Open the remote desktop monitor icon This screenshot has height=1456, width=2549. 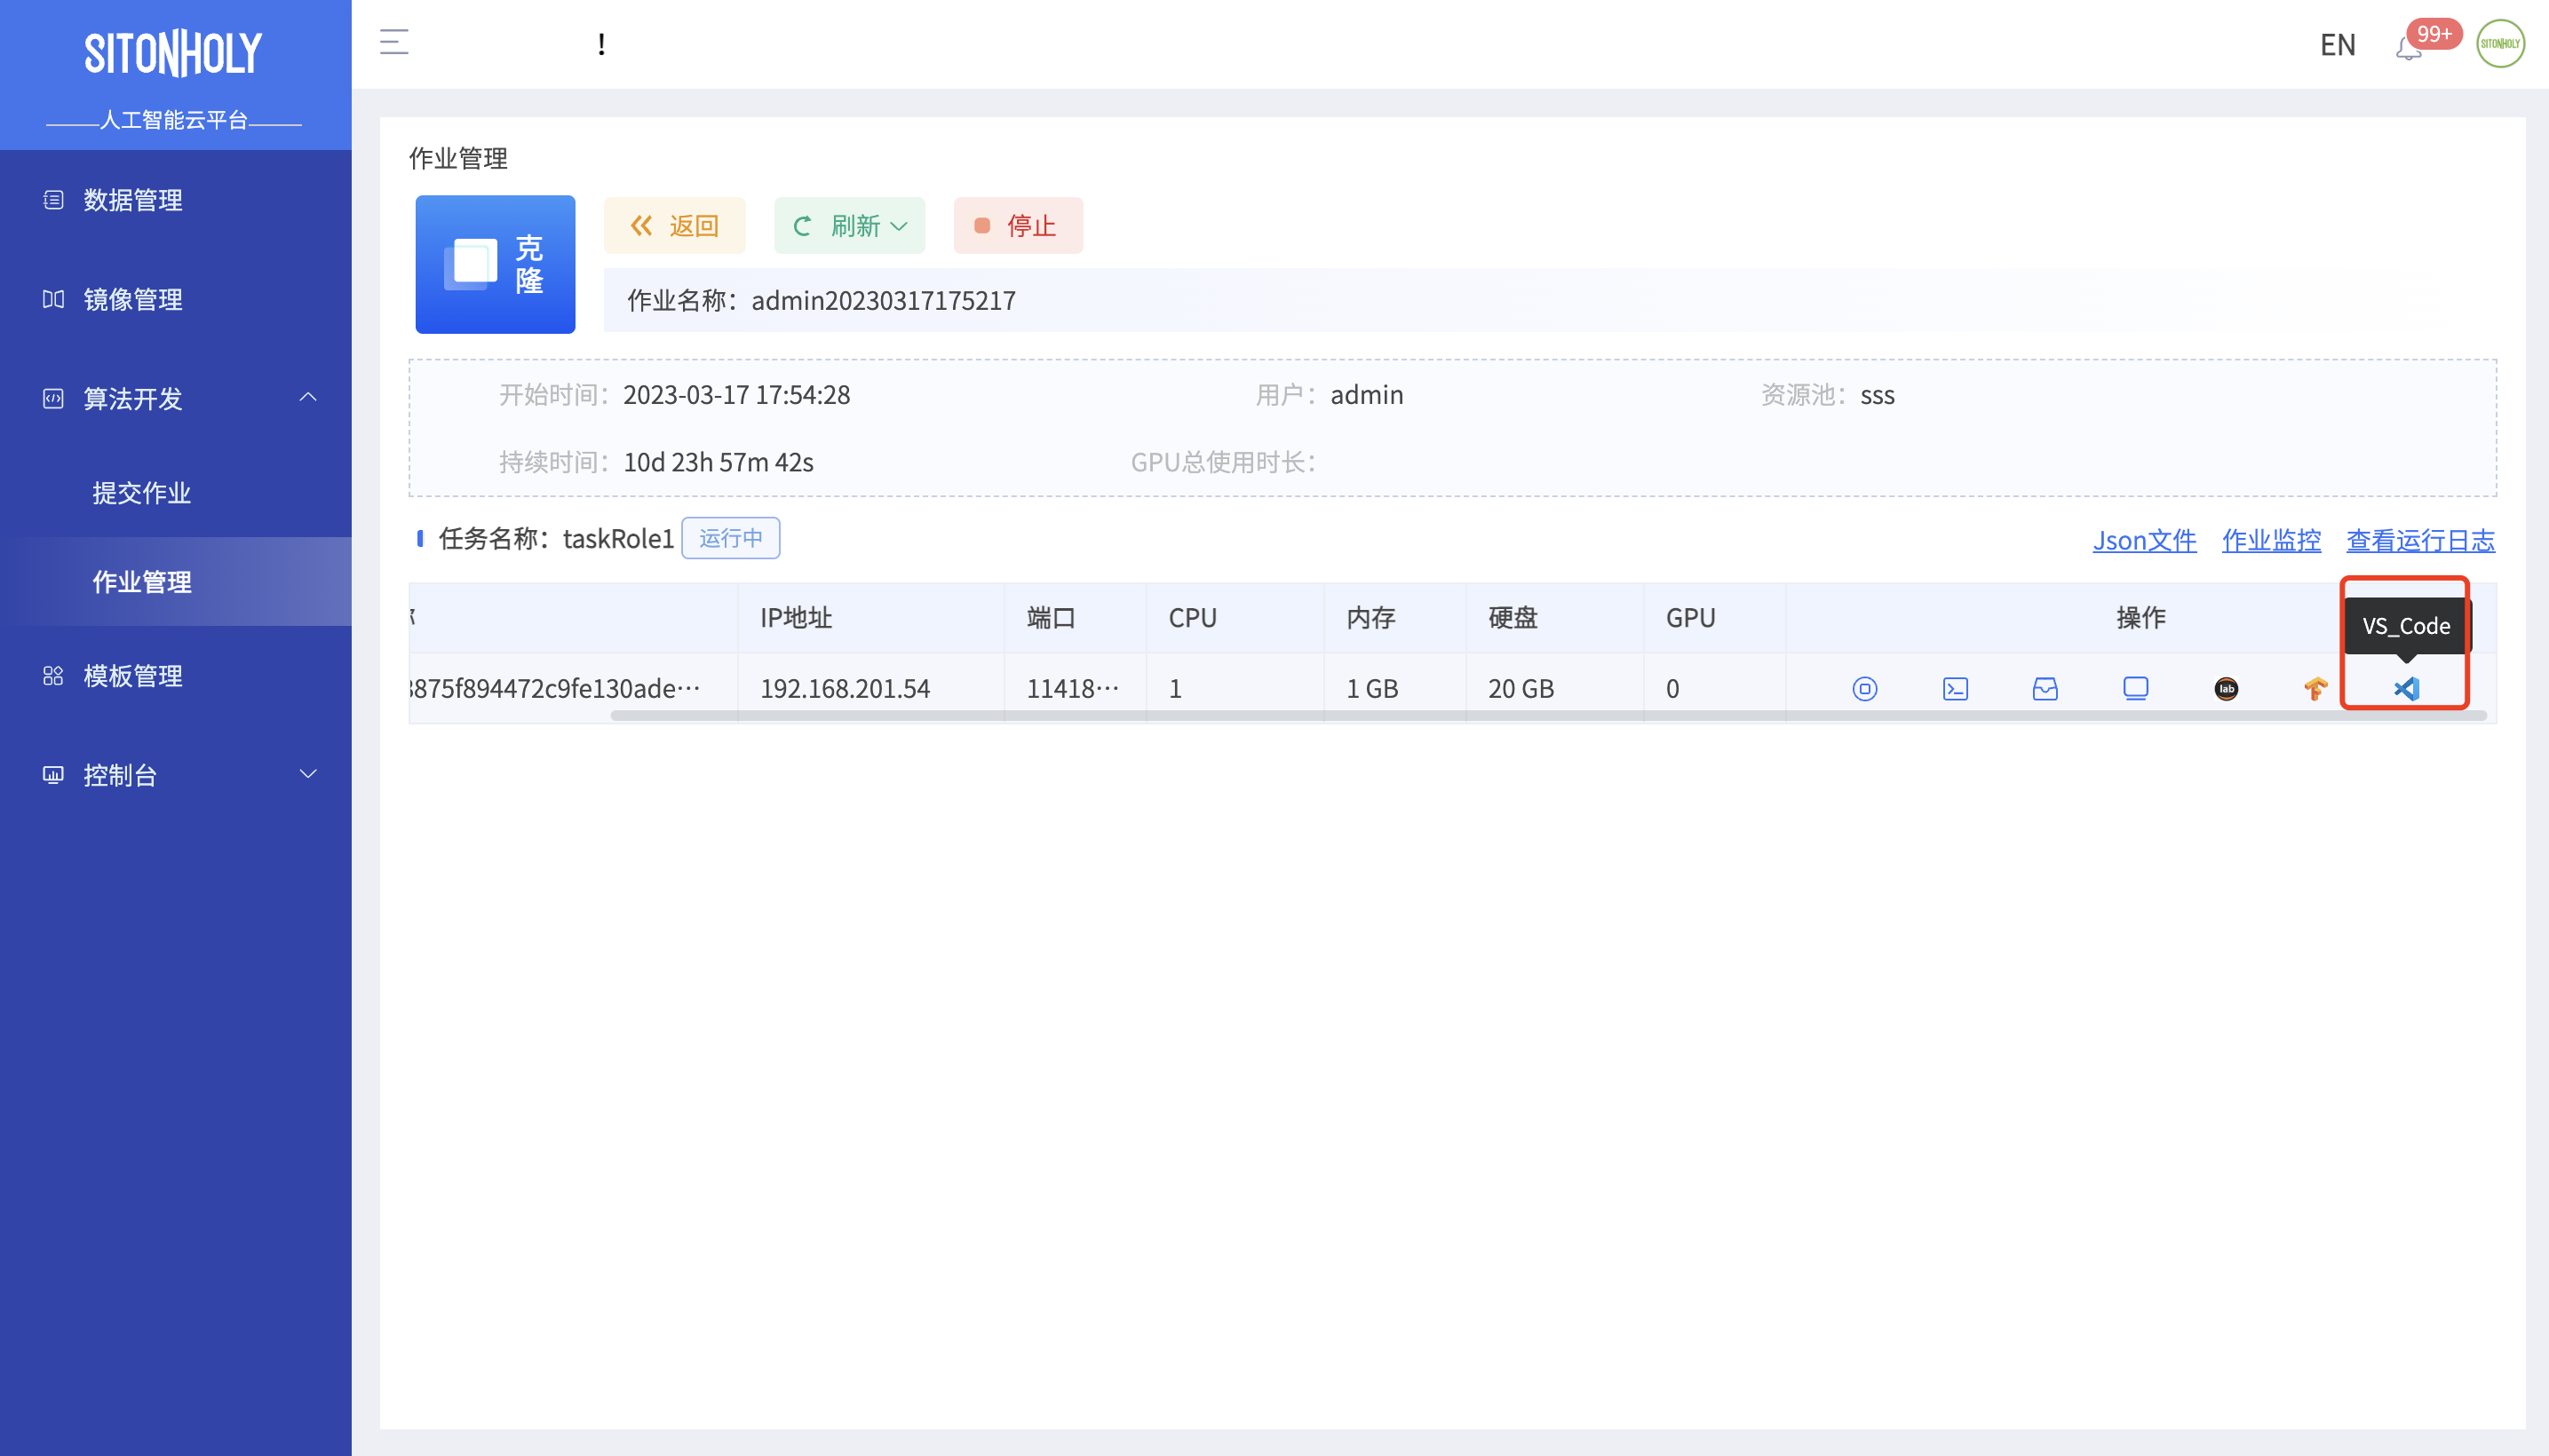tap(2136, 688)
